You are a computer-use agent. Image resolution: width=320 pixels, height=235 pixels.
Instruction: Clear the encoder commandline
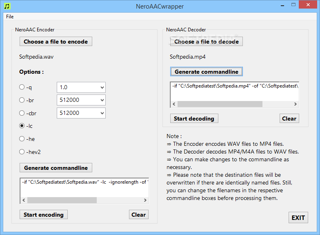click(139, 215)
